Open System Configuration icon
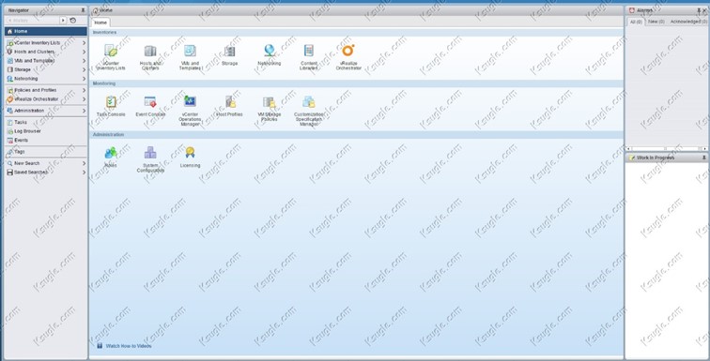This screenshot has height=361, width=710. (150, 153)
